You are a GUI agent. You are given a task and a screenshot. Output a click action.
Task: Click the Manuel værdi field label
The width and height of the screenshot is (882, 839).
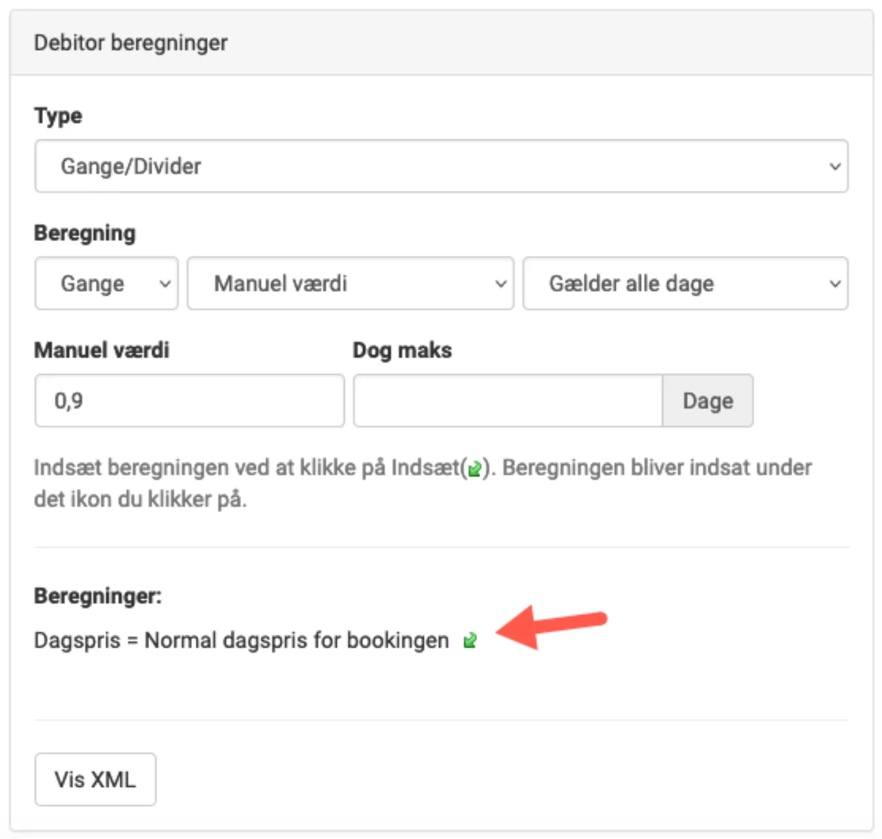coord(102,350)
